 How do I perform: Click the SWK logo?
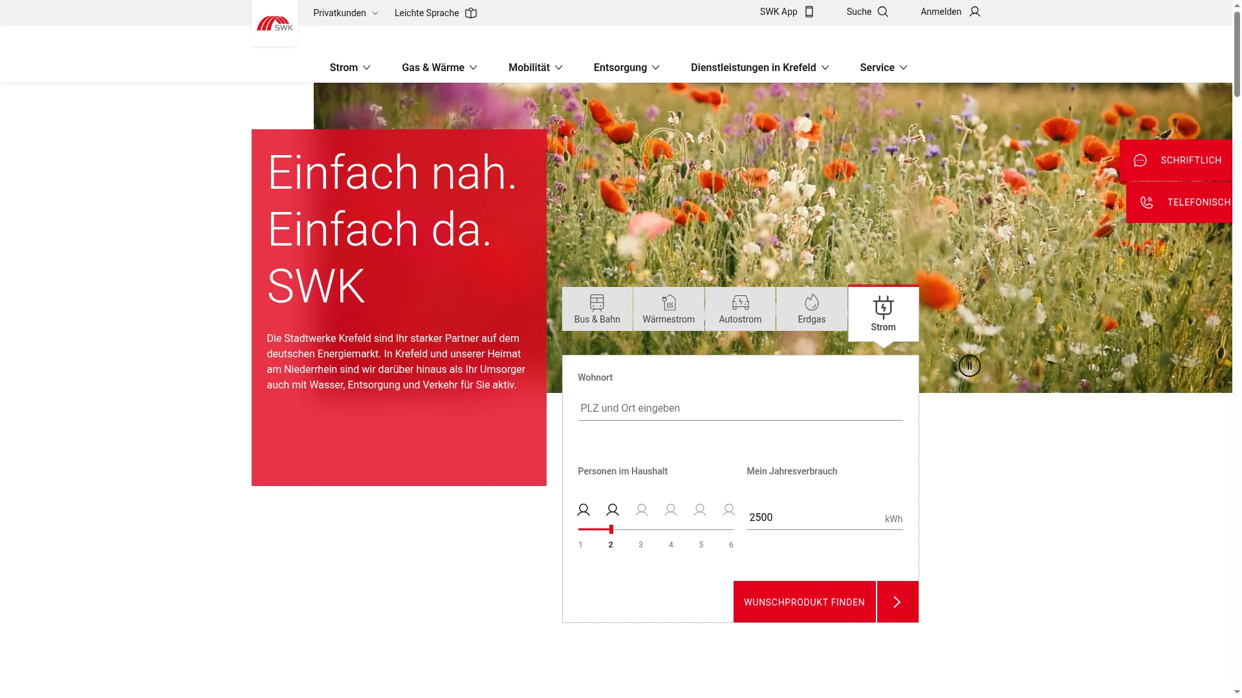pos(275,23)
